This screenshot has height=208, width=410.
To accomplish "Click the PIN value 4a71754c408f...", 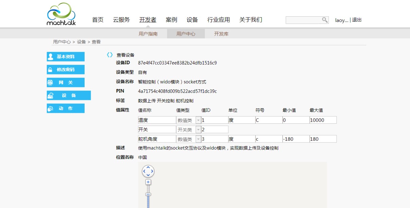I will [x=177, y=91].
